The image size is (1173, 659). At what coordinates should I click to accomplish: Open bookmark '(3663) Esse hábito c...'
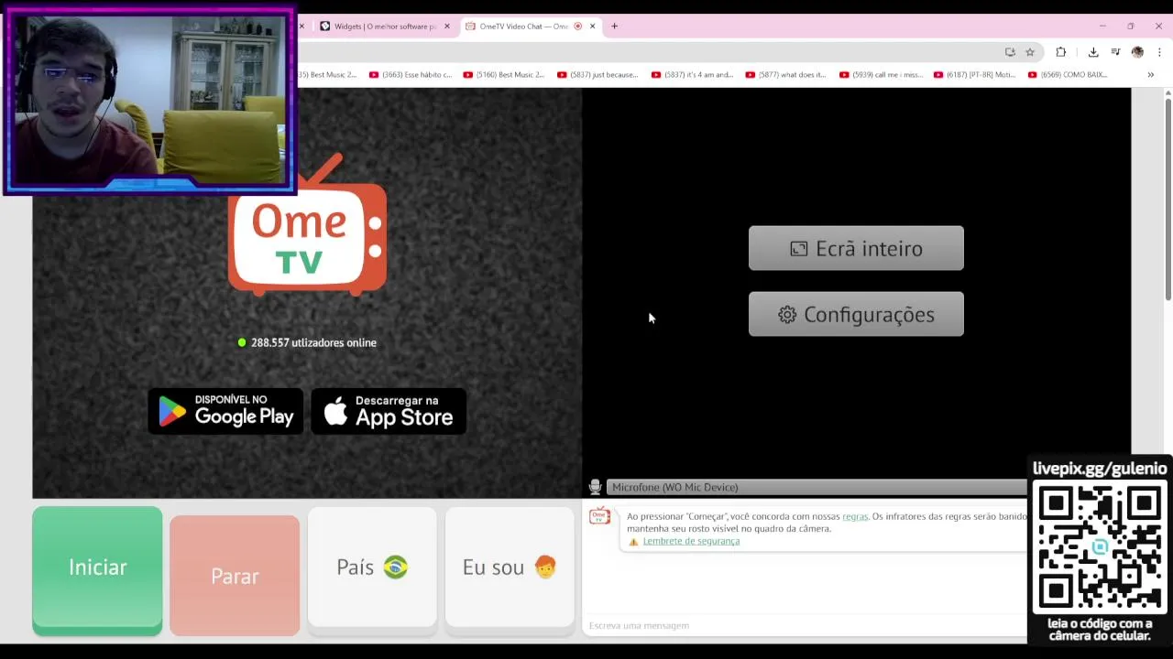tap(411, 75)
